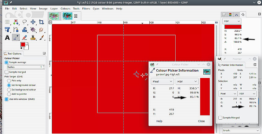262x134 pixels.
Task: Click image thumbnail in Colour Picker dialog
Action: [207, 72]
